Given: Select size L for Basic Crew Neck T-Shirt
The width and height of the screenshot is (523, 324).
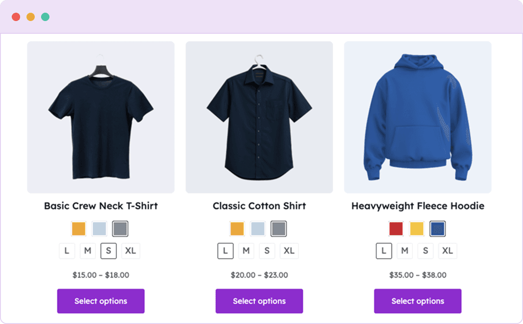Looking at the screenshot, I should click(x=67, y=251).
